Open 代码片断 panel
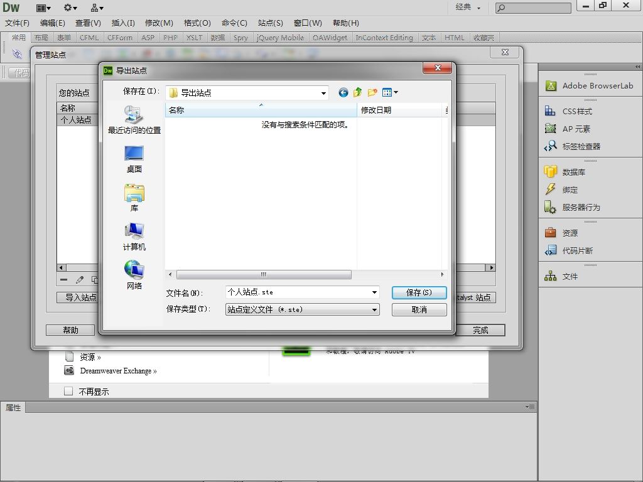This screenshot has height=482, width=643. (x=568, y=250)
